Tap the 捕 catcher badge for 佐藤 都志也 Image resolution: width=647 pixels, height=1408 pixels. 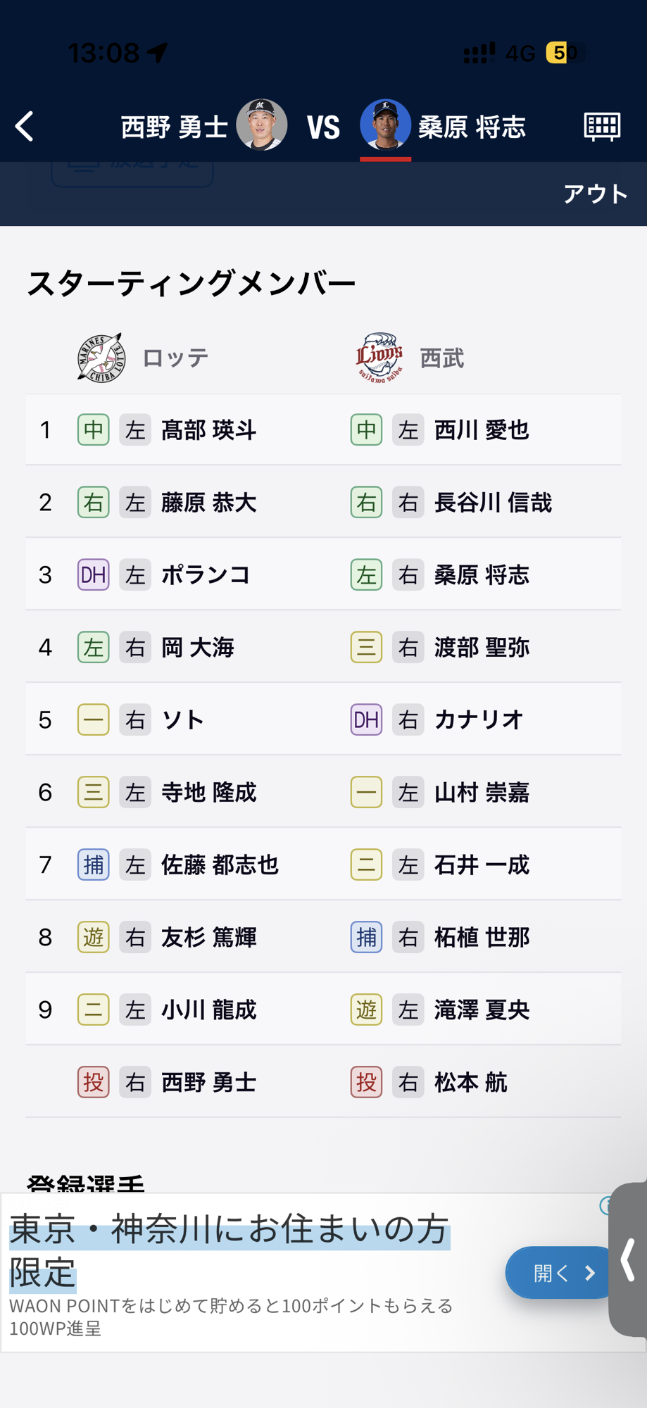pos(93,865)
